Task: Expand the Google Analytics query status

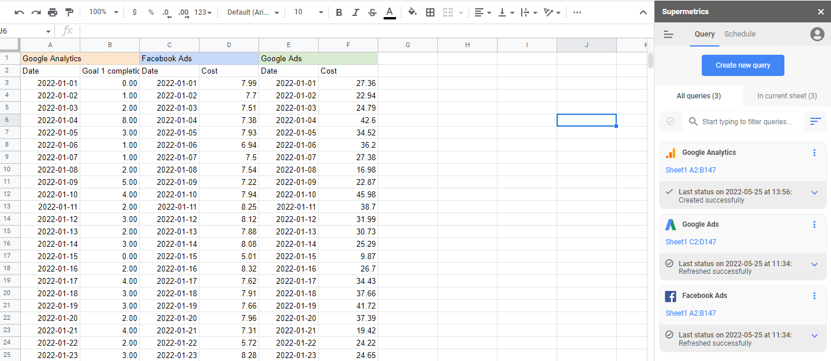Action: (814, 193)
